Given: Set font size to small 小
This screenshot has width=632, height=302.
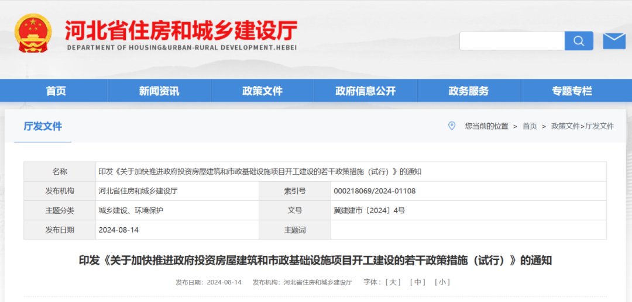Looking at the screenshot, I should click(442, 282).
